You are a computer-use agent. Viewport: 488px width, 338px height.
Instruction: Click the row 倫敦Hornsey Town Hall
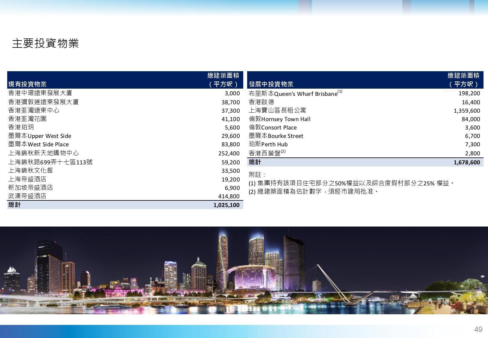click(x=365, y=119)
